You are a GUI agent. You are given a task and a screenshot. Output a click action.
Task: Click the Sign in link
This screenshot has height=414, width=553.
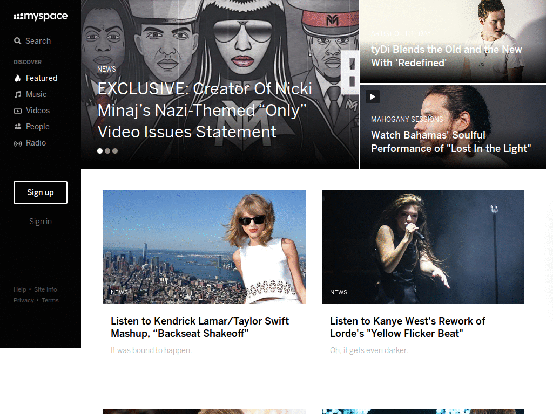click(40, 222)
